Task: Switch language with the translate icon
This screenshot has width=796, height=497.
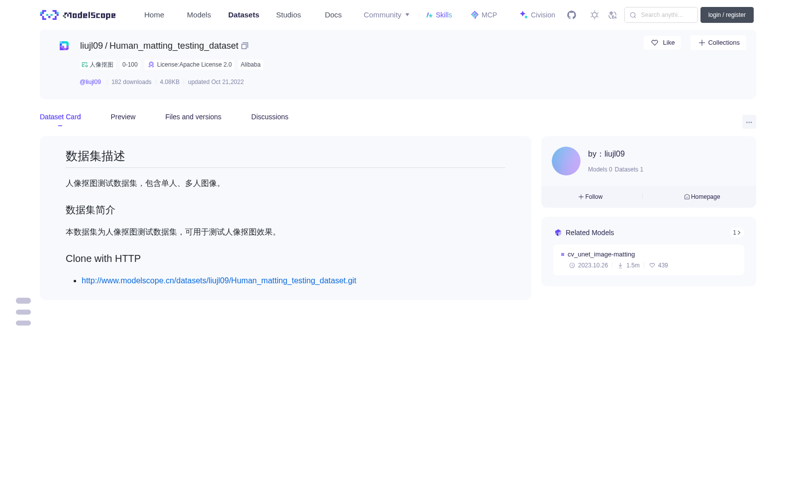Action: tap(613, 15)
